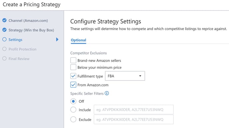
Task: Select the Exclude seller filter radio
Action: tap(73, 119)
